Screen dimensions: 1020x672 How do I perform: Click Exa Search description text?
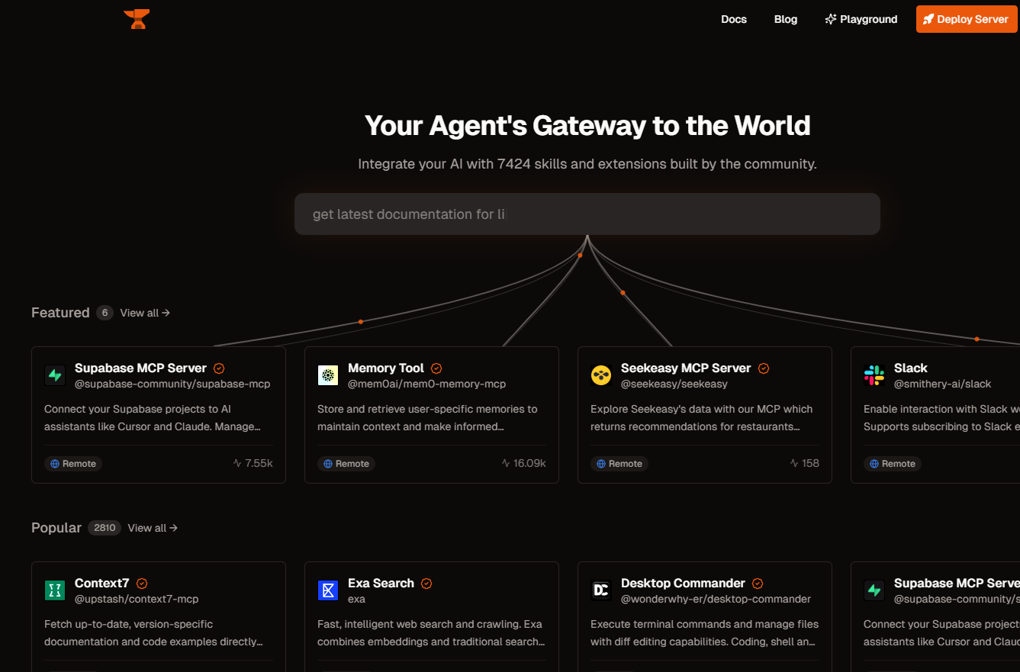point(431,633)
